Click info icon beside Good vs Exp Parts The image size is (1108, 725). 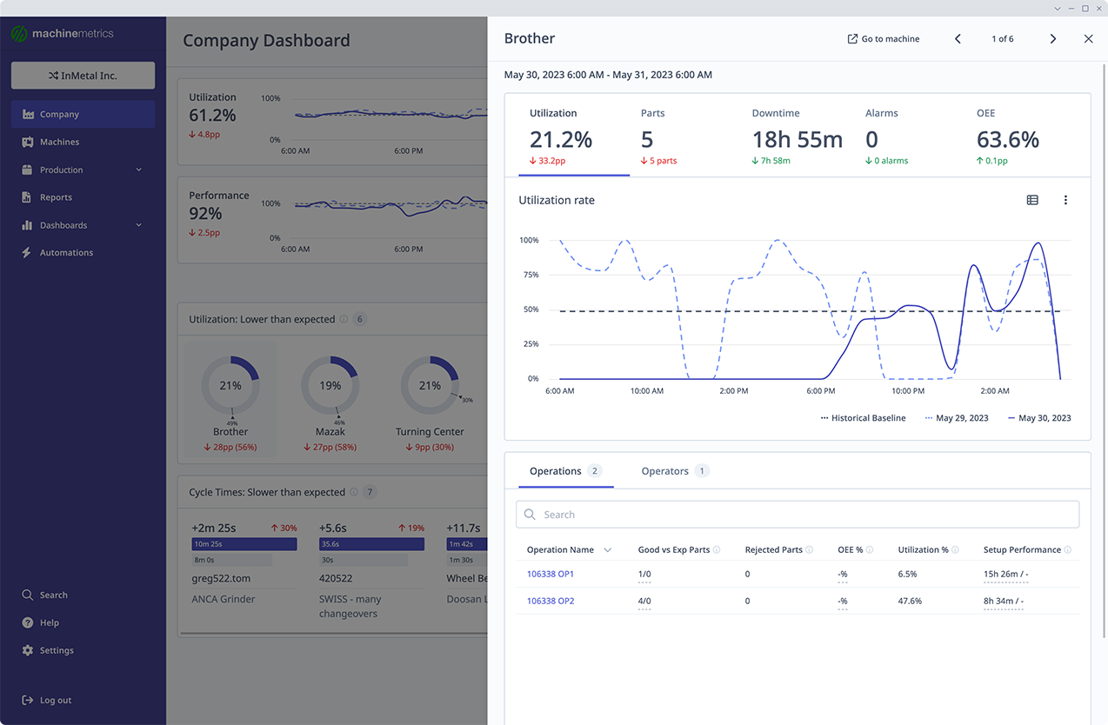[x=718, y=549]
